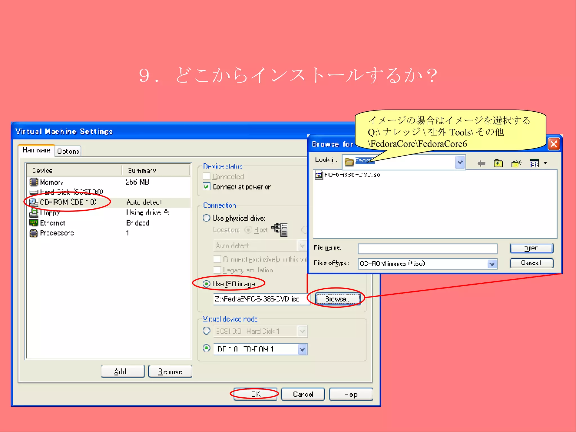Open the Auto detect drive dropdown
This screenshot has width=576, height=432.
(302, 246)
